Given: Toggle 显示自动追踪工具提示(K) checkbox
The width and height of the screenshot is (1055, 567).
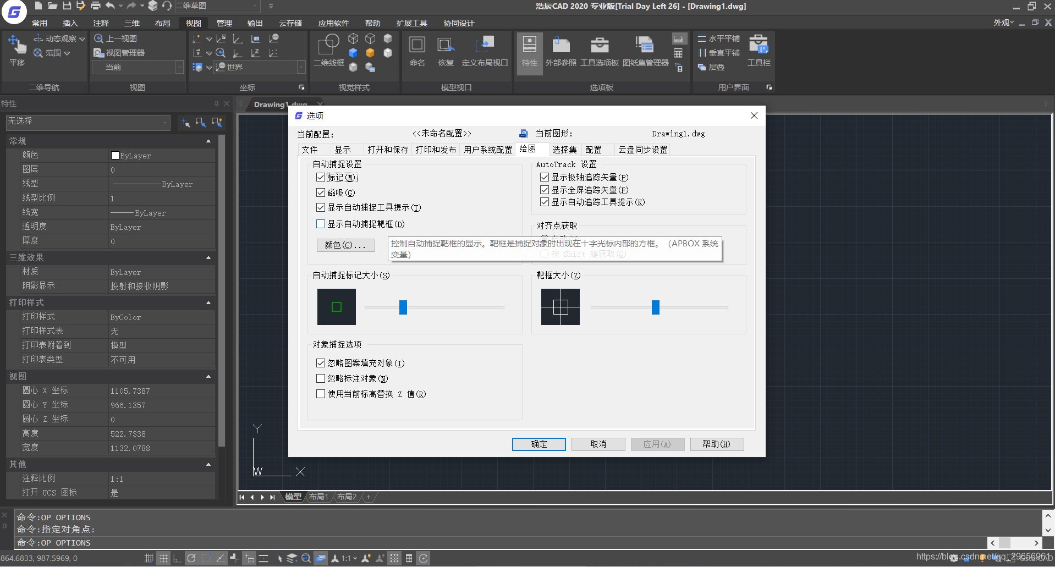Looking at the screenshot, I should 545,202.
